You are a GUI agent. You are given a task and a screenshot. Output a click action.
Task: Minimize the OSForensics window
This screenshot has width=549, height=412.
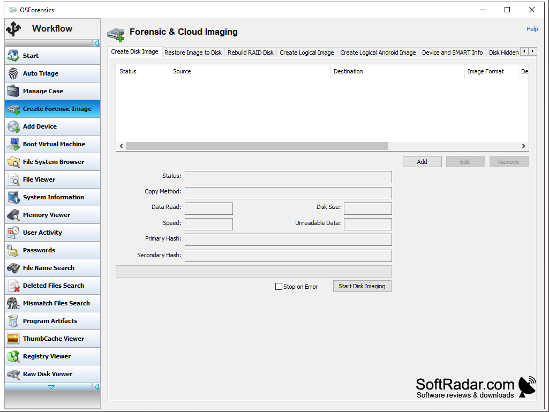(483, 10)
